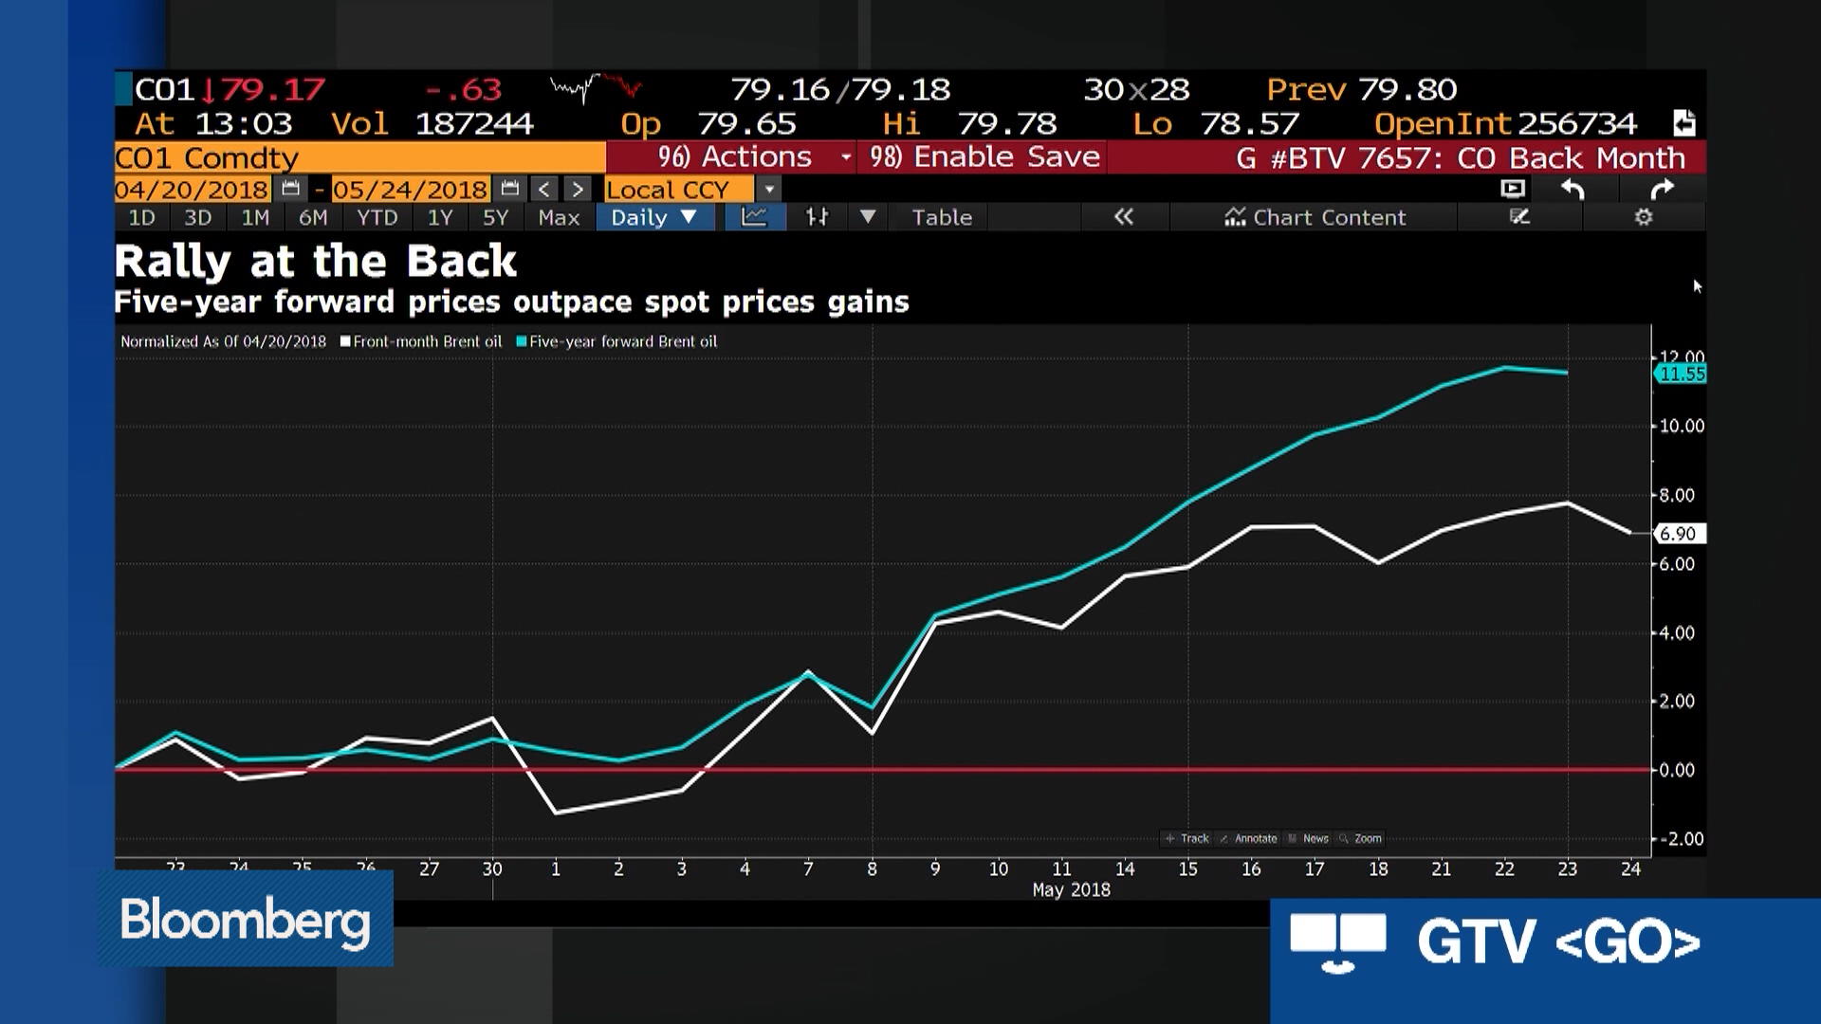
Task: Expand the chart type options arrow
Action: tap(867, 217)
